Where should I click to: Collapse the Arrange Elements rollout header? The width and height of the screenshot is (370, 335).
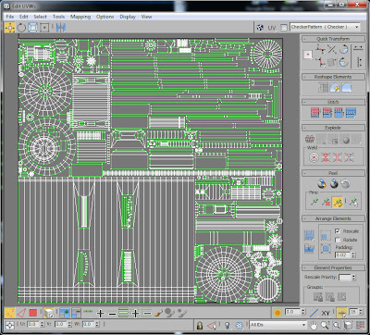333,218
